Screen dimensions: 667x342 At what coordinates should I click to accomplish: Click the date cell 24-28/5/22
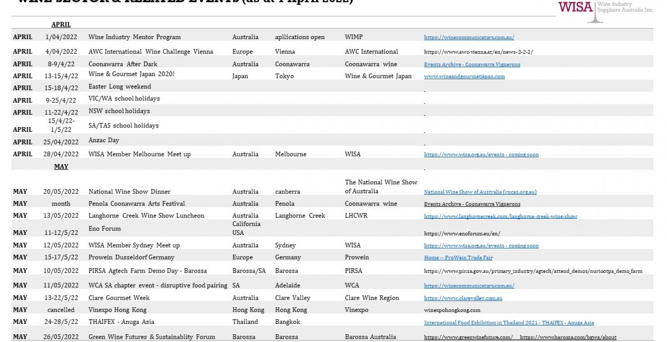[61, 322]
